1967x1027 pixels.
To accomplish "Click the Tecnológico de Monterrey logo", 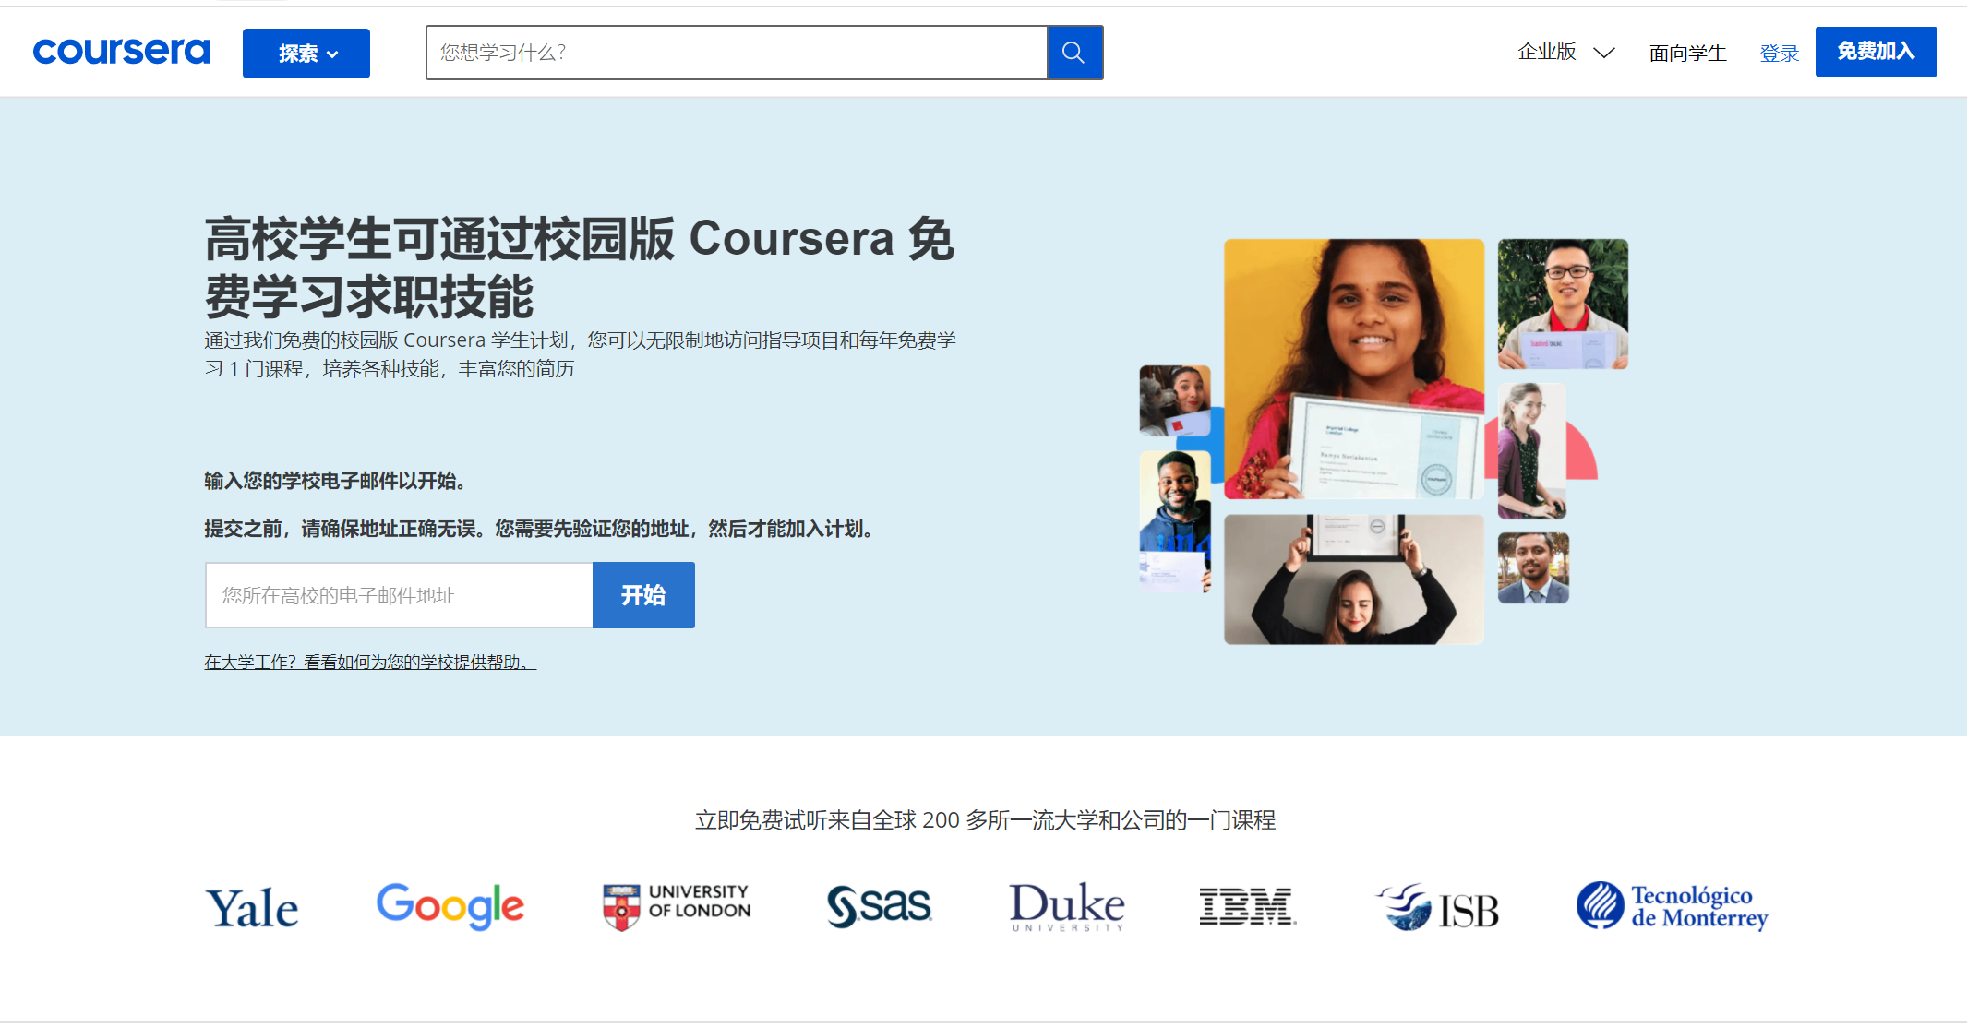I will pos(1672,905).
